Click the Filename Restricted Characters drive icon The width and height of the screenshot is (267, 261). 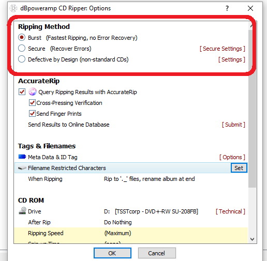pyautogui.click(x=22, y=168)
